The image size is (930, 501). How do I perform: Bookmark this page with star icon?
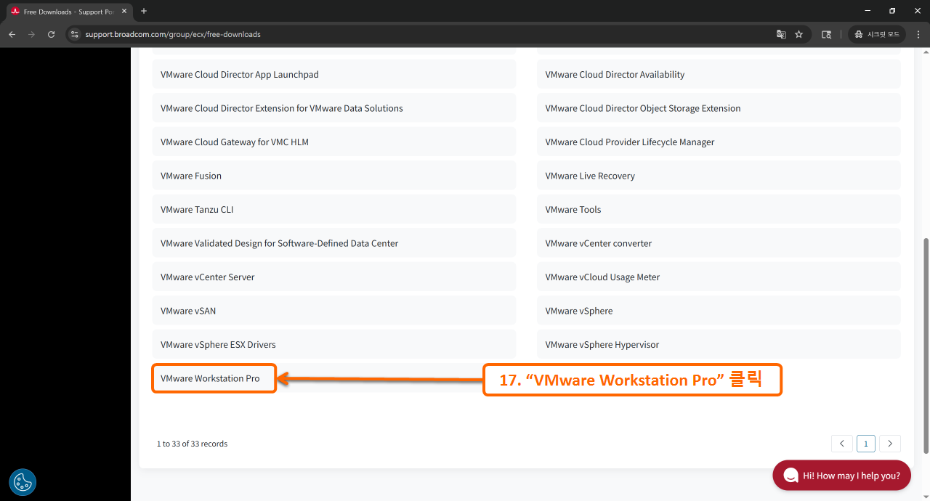coord(798,34)
